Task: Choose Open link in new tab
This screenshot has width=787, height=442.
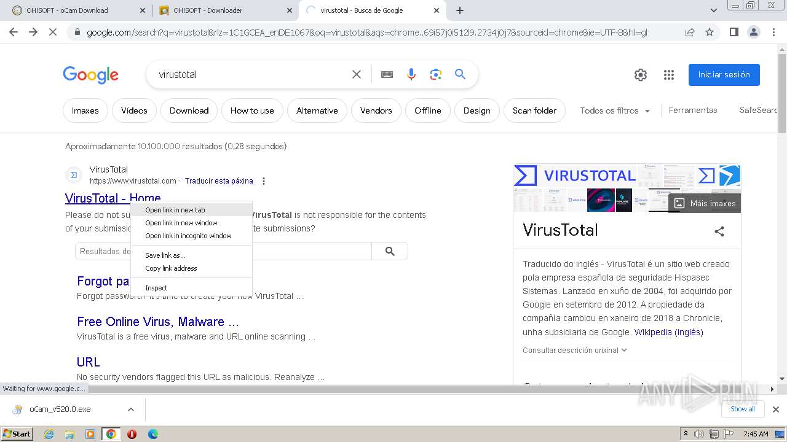Action: (x=192, y=210)
